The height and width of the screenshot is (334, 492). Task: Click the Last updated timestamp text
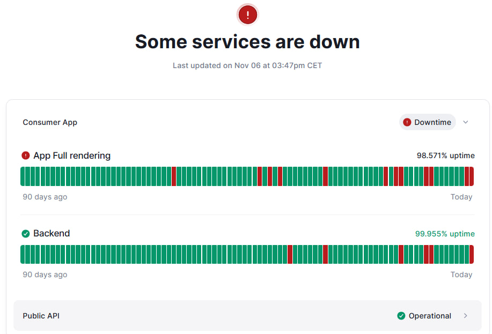(x=247, y=65)
